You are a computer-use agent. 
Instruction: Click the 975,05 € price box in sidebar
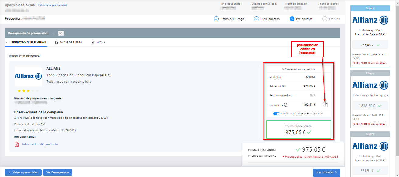370,45
